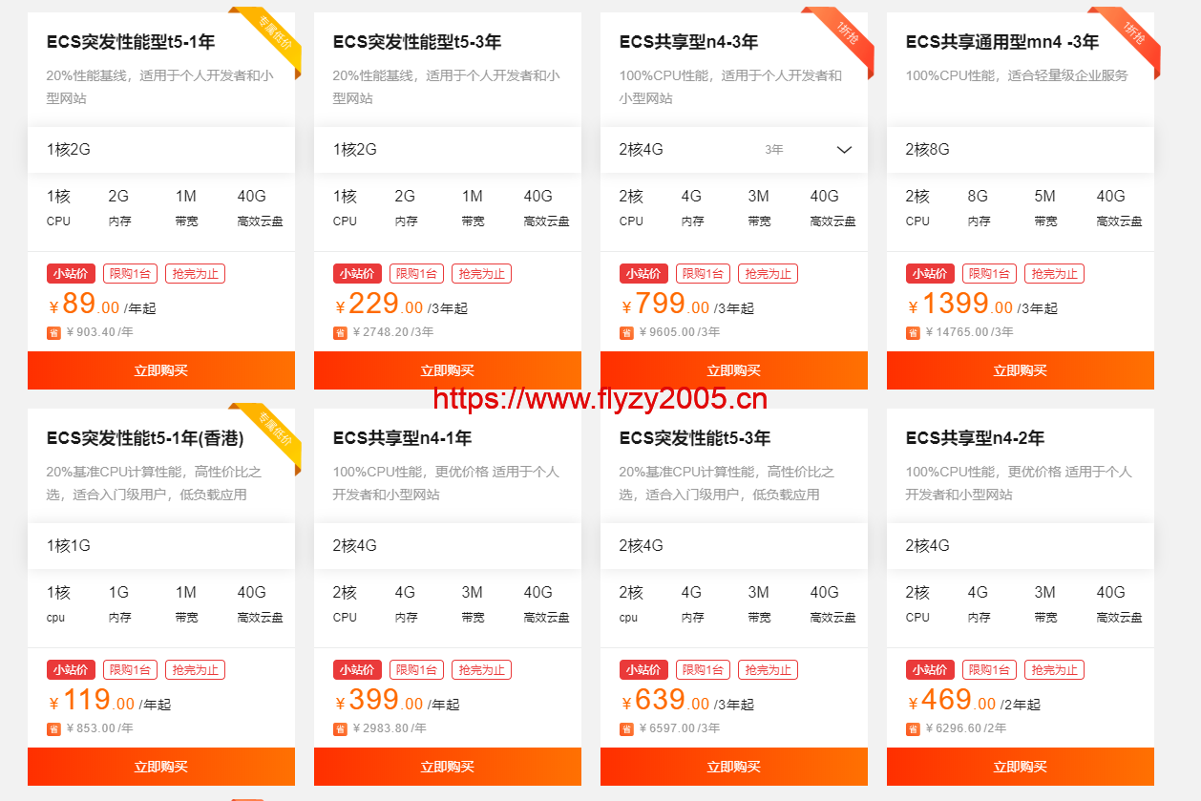Buy ECS突发性能型t5-1年 with 立即购买

click(161, 370)
